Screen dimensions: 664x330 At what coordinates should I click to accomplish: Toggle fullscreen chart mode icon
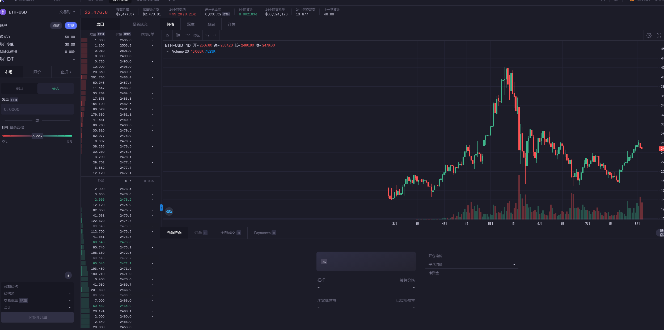coord(659,35)
